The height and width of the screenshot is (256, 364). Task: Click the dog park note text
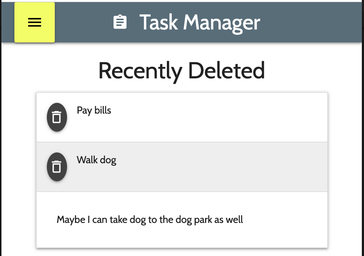tap(150, 219)
